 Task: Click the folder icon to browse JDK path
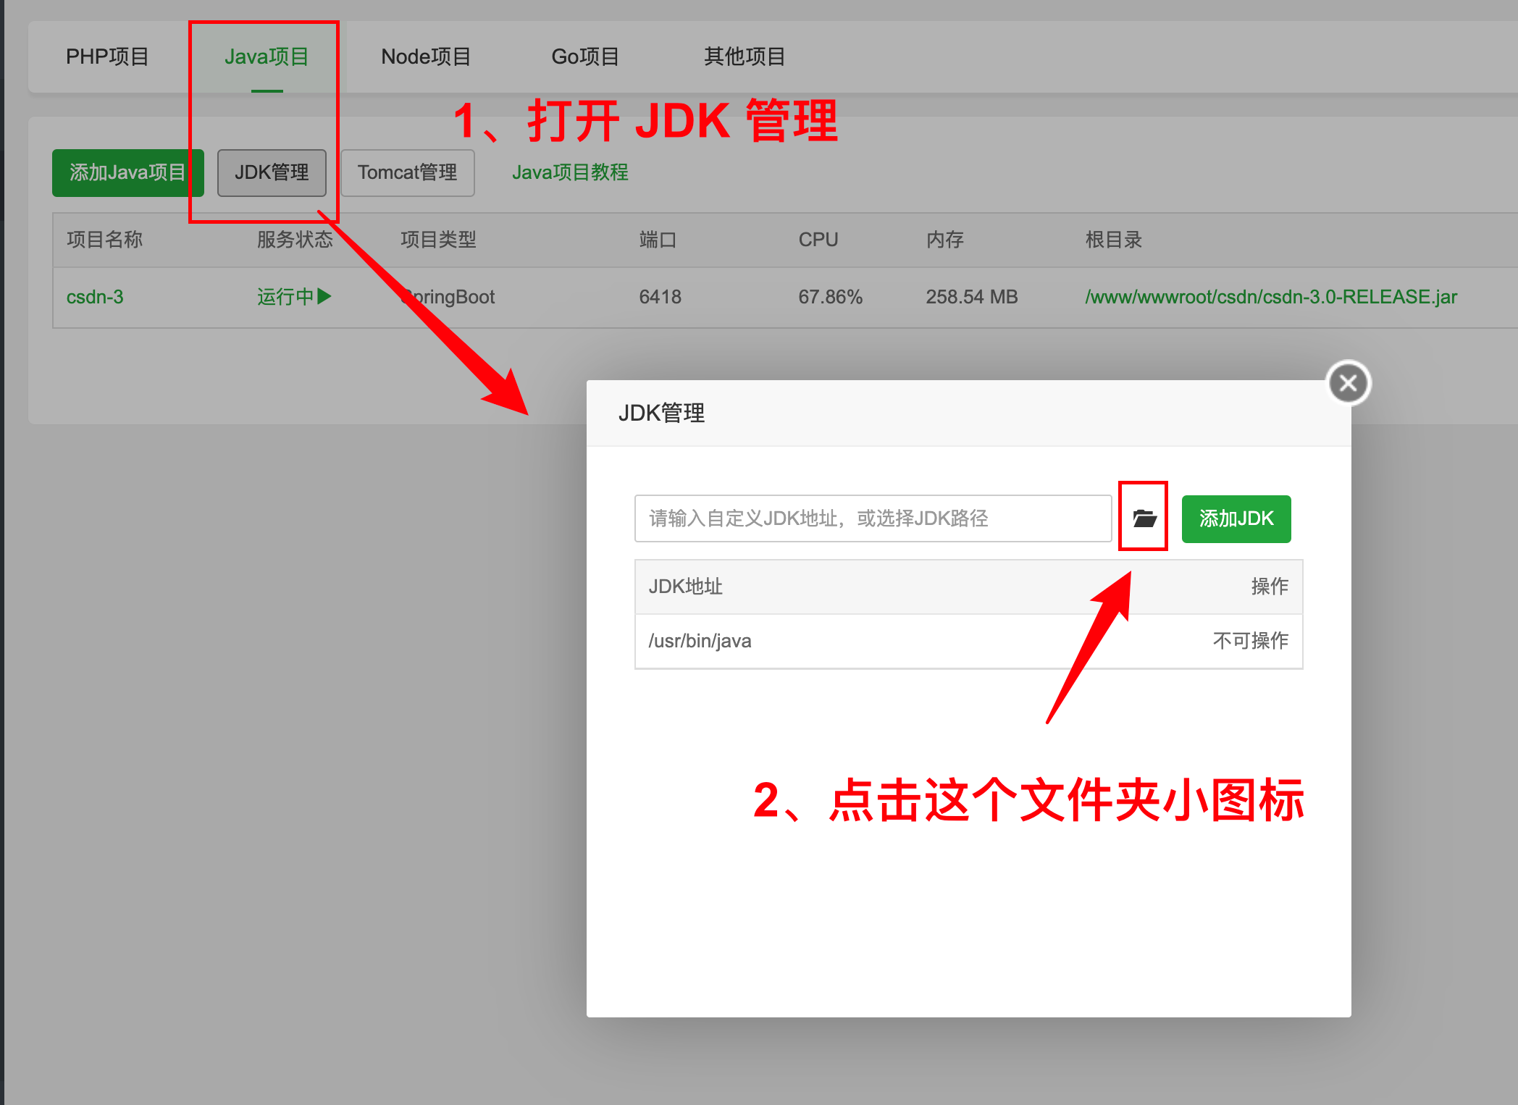coord(1143,518)
